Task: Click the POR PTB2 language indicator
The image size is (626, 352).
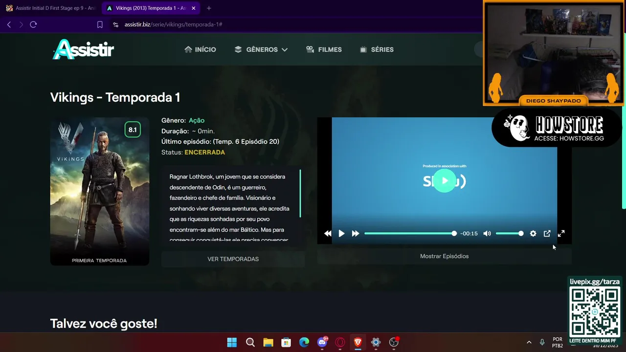Action: click(x=558, y=342)
